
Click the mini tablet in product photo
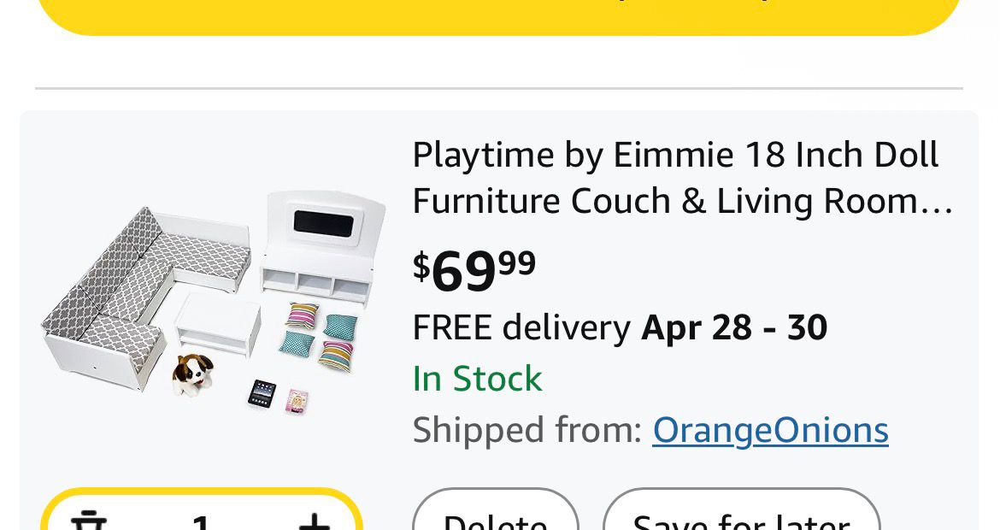click(x=262, y=394)
